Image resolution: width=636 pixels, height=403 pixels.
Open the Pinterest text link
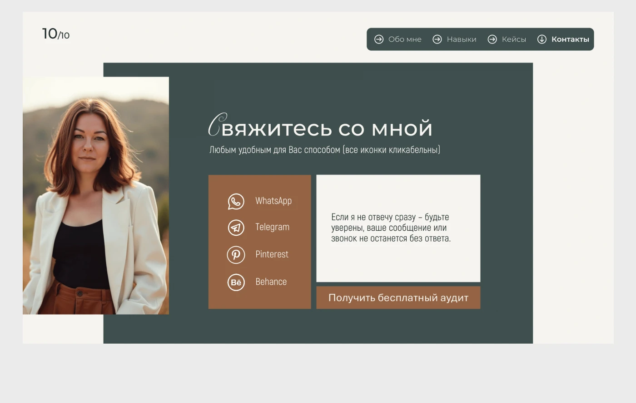click(272, 254)
